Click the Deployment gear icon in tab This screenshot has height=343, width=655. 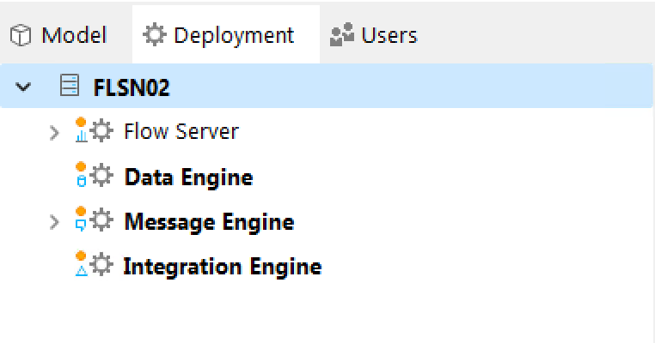pyautogui.click(x=154, y=34)
